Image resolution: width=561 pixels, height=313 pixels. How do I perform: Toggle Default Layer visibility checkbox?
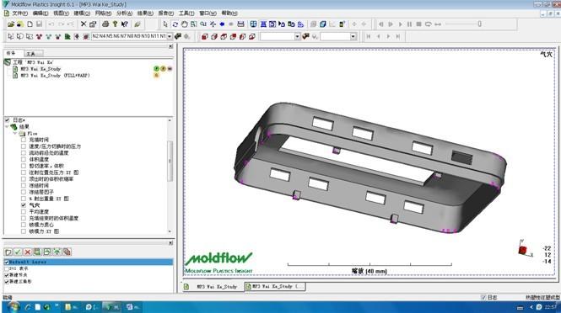click(7, 262)
